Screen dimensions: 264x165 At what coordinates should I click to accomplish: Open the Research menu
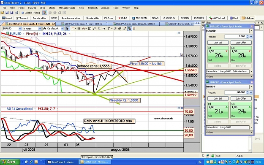pos(93,8)
